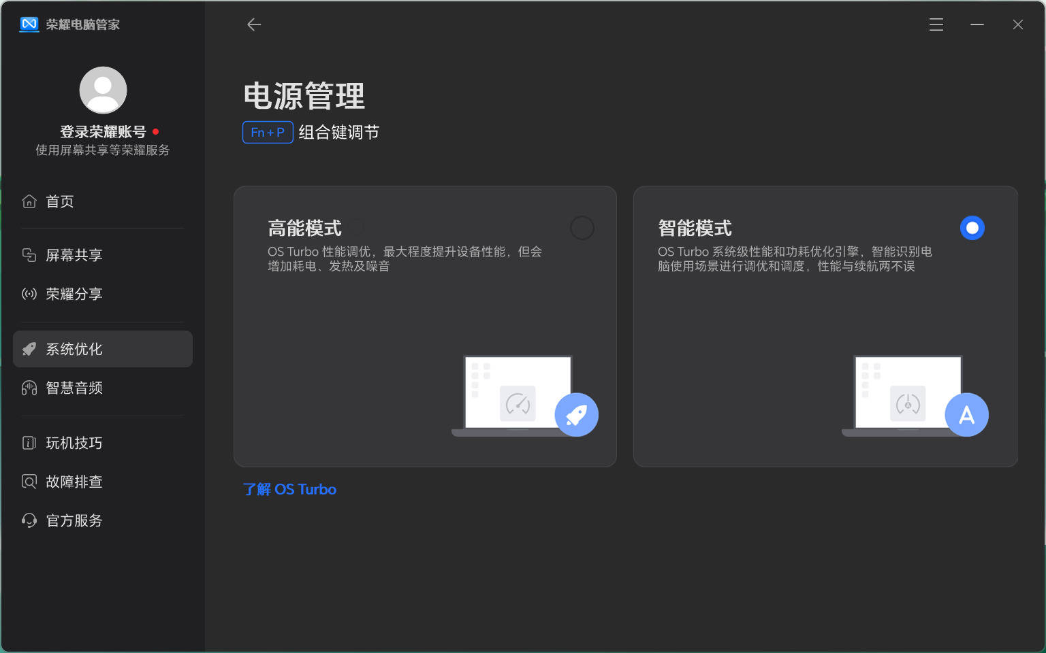Open 玩机技巧 in the sidebar
The height and width of the screenshot is (653, 1046).
103,443
